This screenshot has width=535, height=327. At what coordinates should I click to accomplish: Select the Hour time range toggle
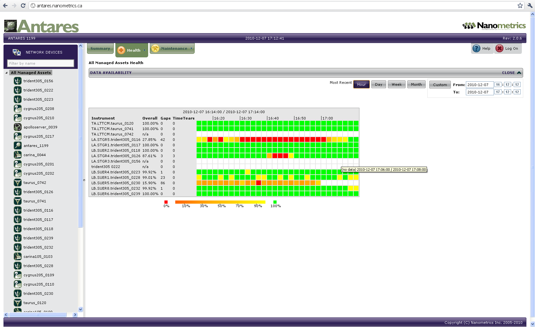[361, 84]
